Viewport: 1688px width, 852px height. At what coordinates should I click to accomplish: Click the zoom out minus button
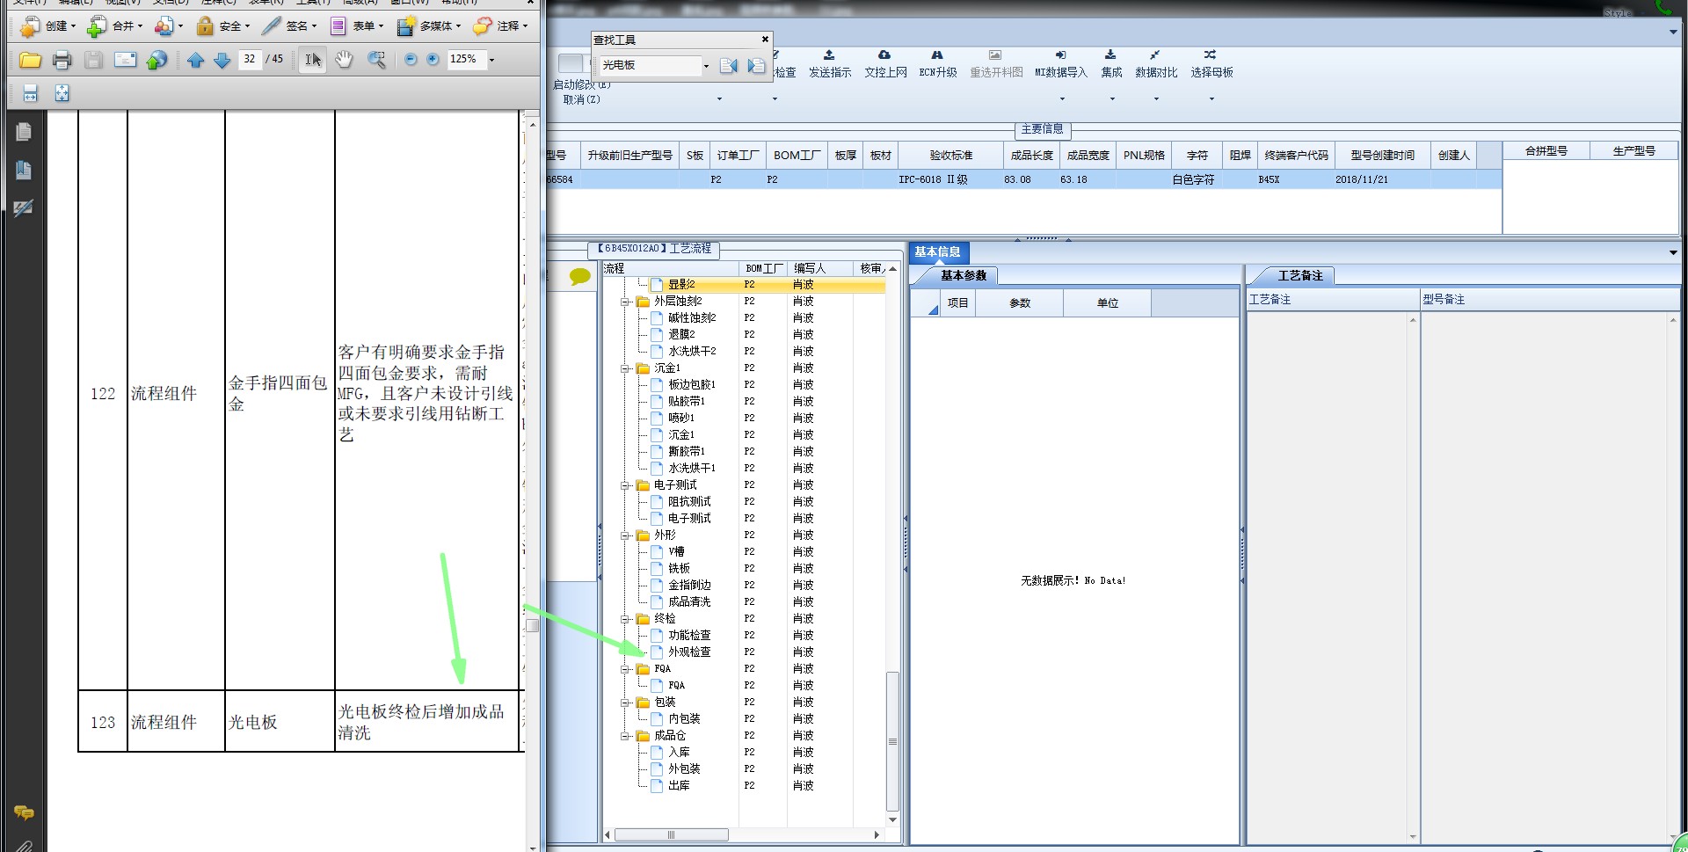tap(411, 60)
